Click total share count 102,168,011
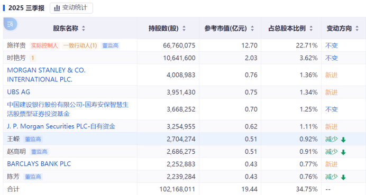Image resolution: width=366 pixels, height=195 pixels. tap(177, 189)
